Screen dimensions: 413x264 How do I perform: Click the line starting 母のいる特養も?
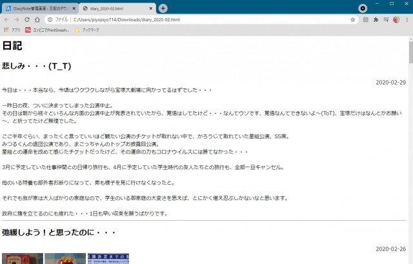tap(88, 183)
